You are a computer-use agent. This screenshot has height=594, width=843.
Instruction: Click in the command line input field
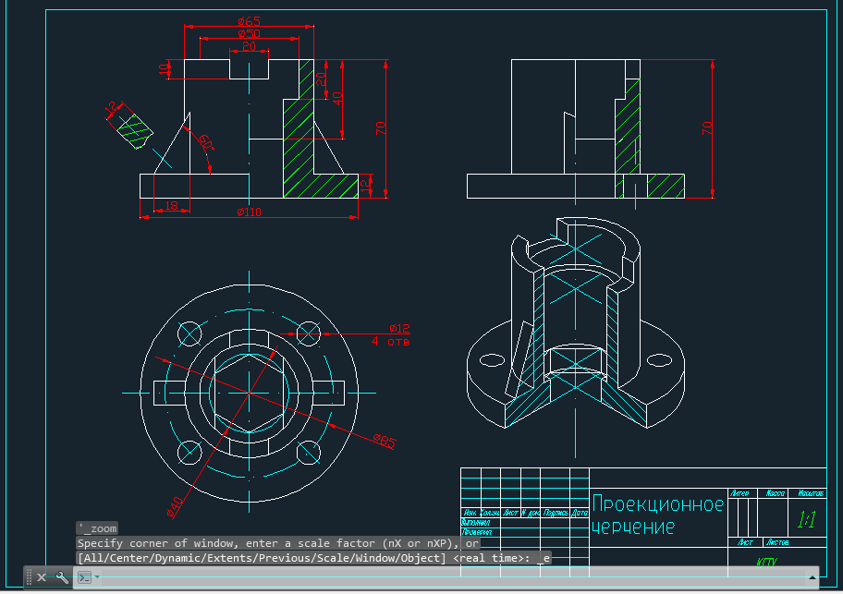(x=452, y=578)
